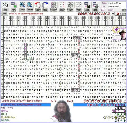Click the red RayEl label
127x123 pixels.
click(70, 101)
